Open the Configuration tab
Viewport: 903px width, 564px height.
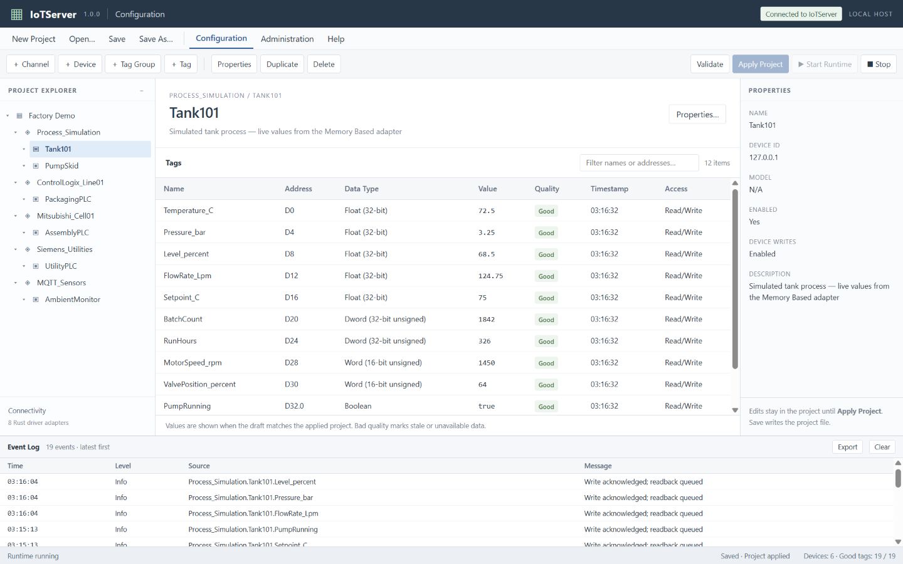click(221, 38)
